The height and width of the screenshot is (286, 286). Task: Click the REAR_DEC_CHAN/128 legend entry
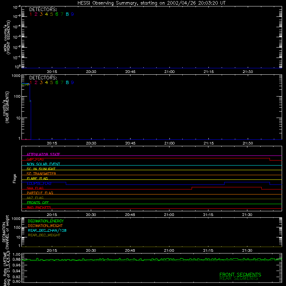47,230
